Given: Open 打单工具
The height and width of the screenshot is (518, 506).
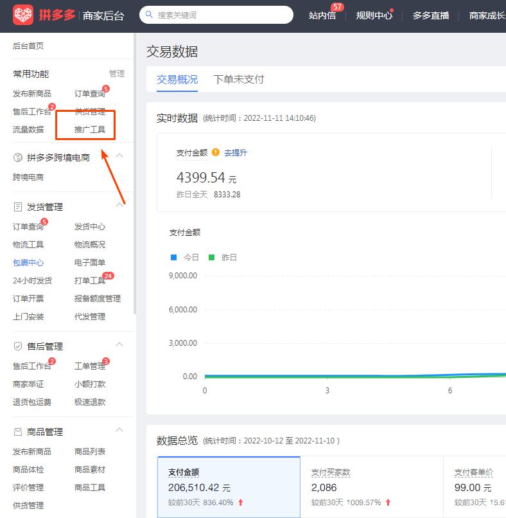Looking at the screenshot, I should [x=90, y=281].
